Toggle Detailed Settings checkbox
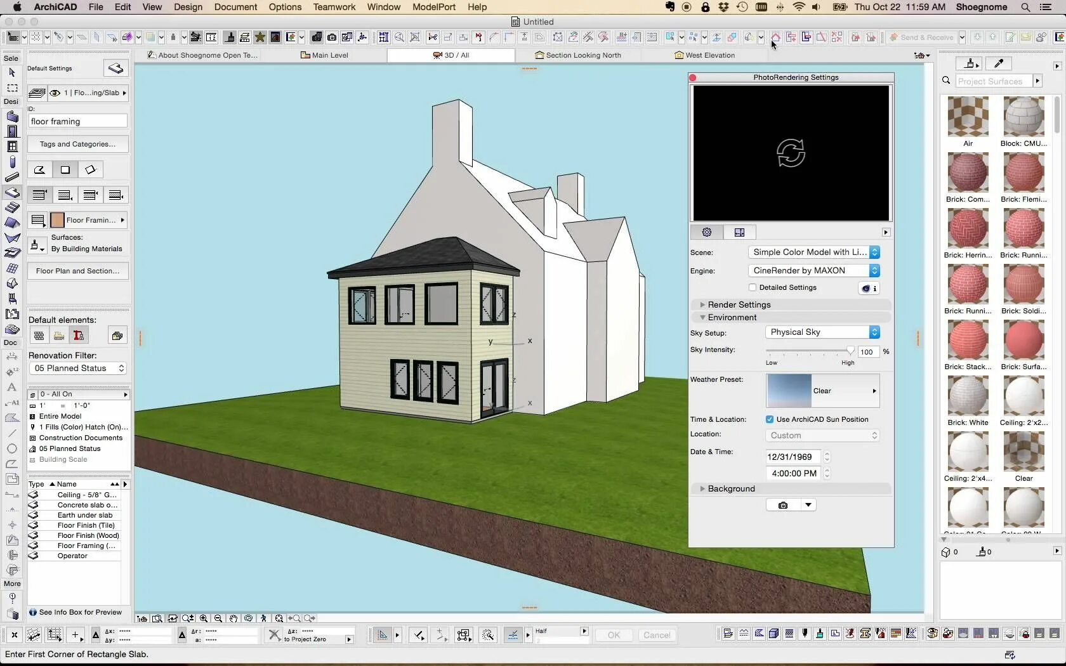The image size is (1066, 666). pyautogui.click(x=753, y=287)
